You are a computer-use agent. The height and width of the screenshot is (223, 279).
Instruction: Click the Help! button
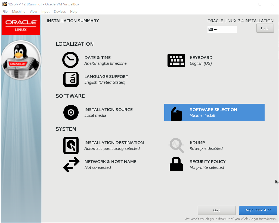(265, 28)
